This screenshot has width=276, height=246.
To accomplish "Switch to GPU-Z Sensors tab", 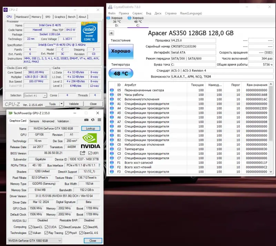I will (x=34, y=121).
